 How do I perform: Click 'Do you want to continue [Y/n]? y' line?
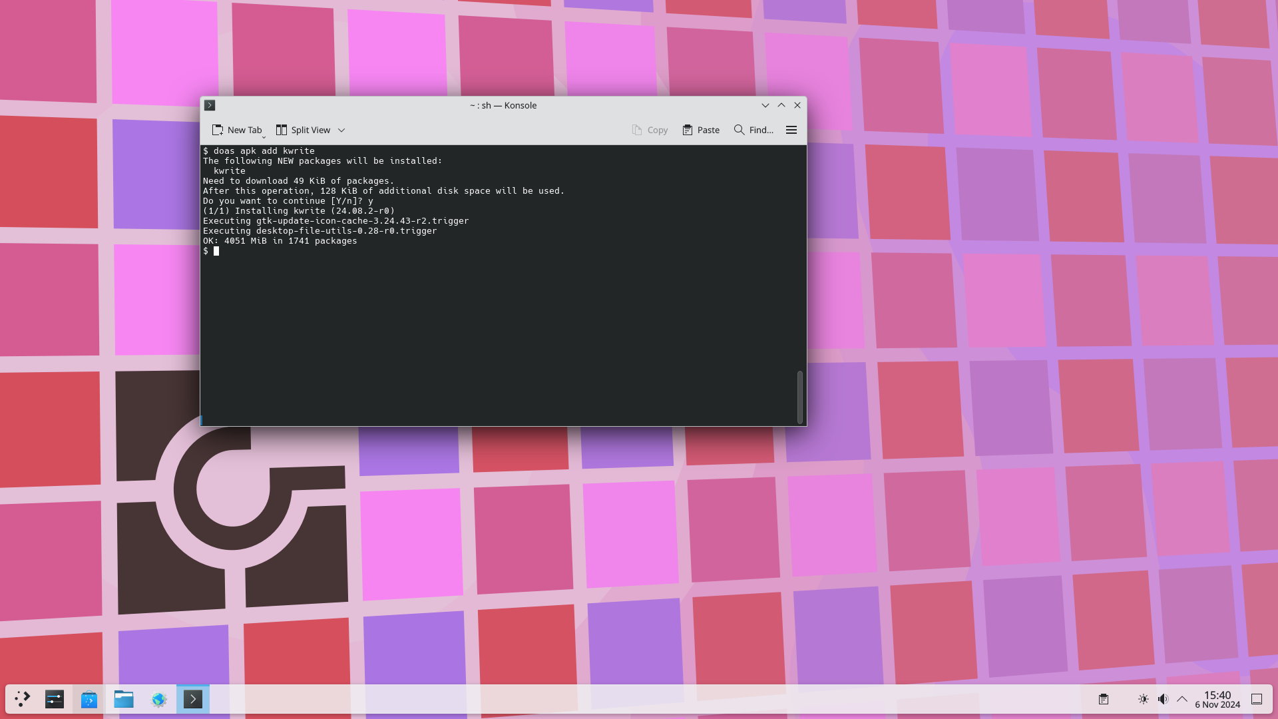coord(288,201)
